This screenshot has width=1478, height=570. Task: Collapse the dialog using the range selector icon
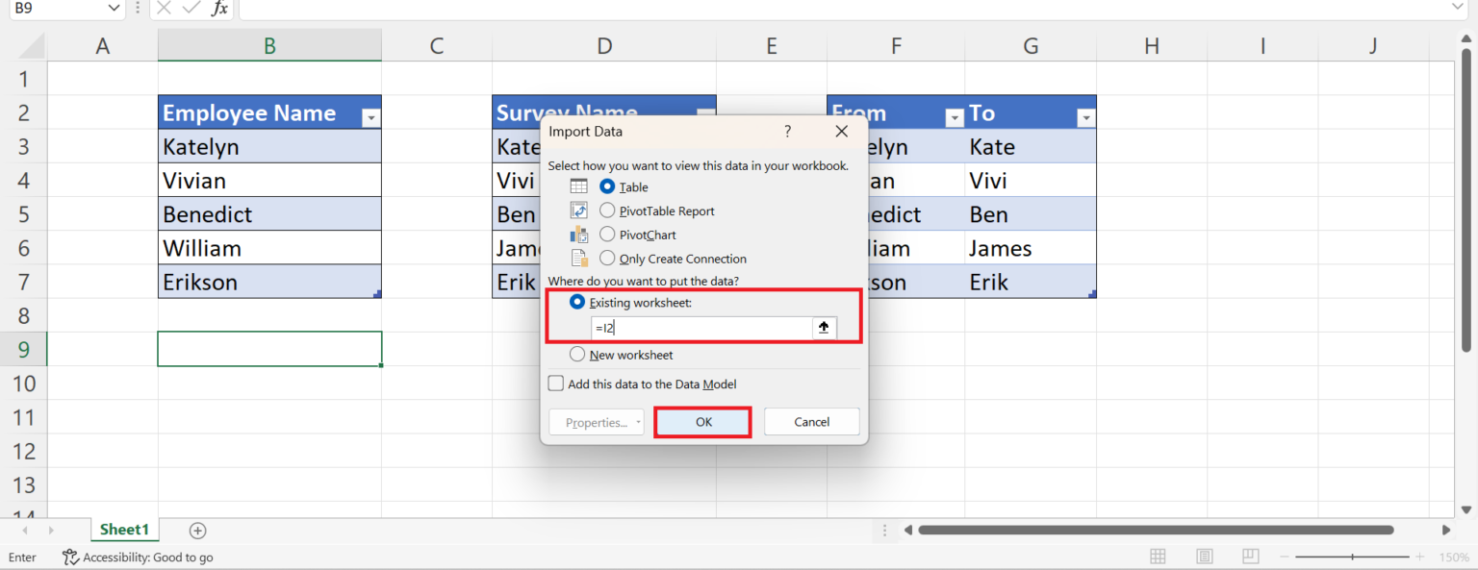click(x=824, y=328)
